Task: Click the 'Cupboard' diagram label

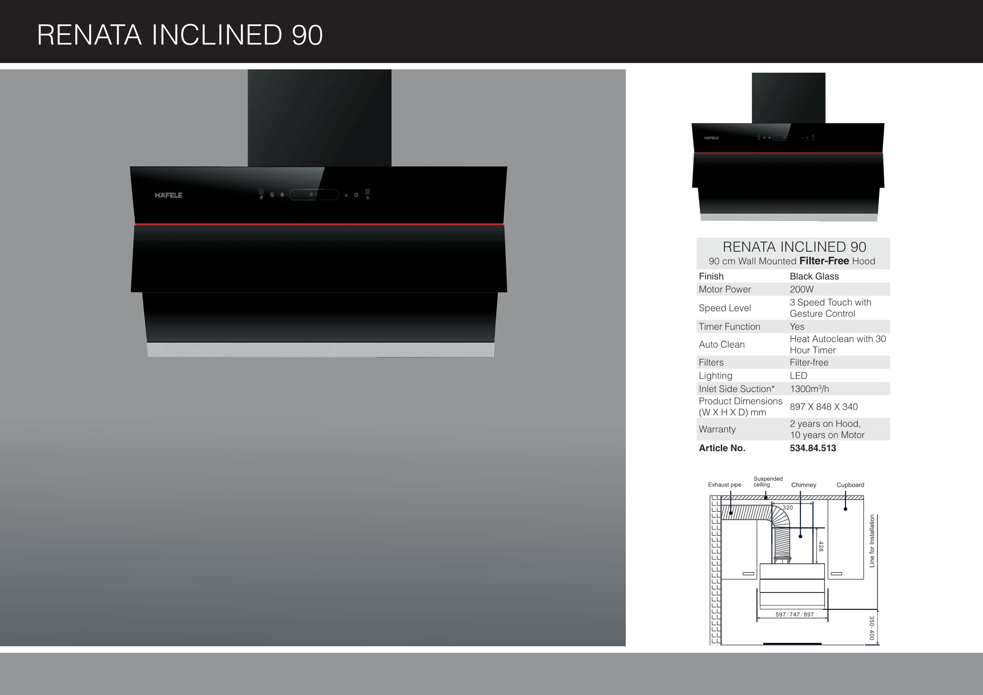Action: 850,485
